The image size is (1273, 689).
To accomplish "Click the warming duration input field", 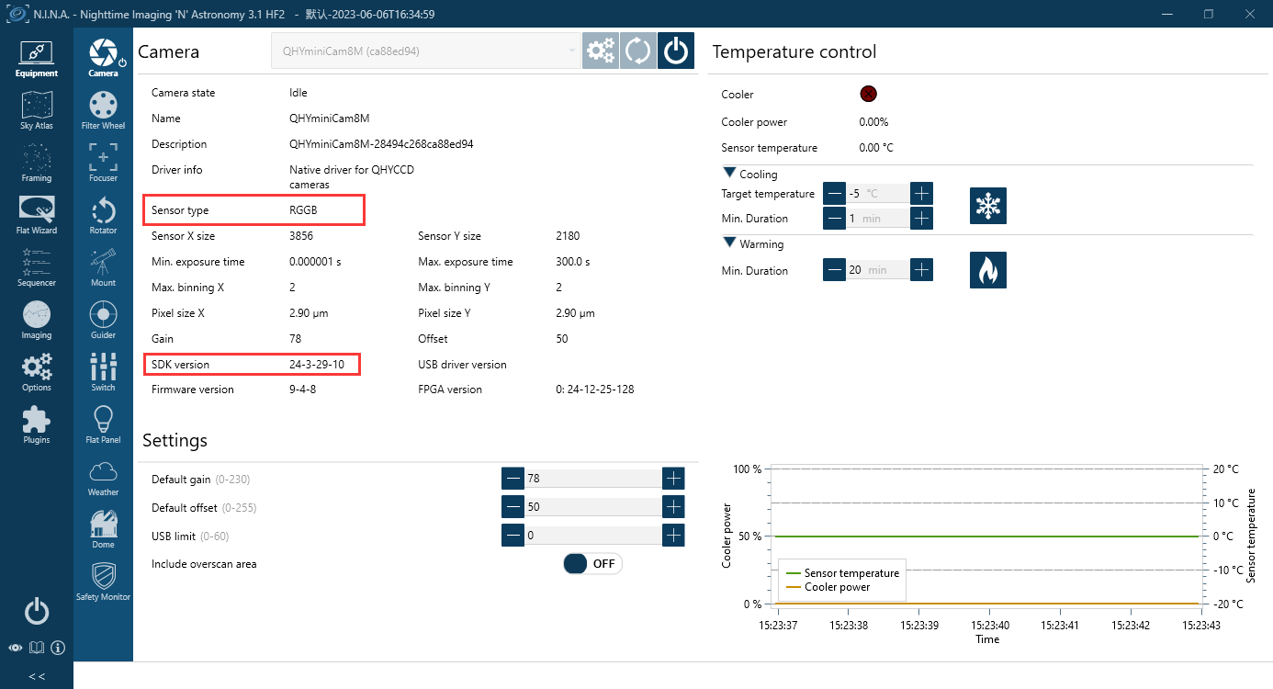I will click(878, 270).
